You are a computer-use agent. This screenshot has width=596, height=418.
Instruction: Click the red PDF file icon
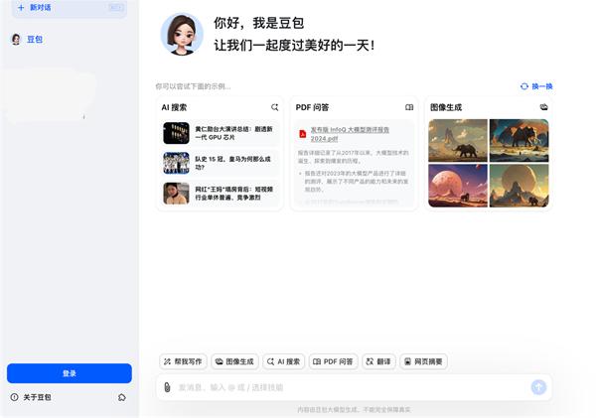pos(303,134)
